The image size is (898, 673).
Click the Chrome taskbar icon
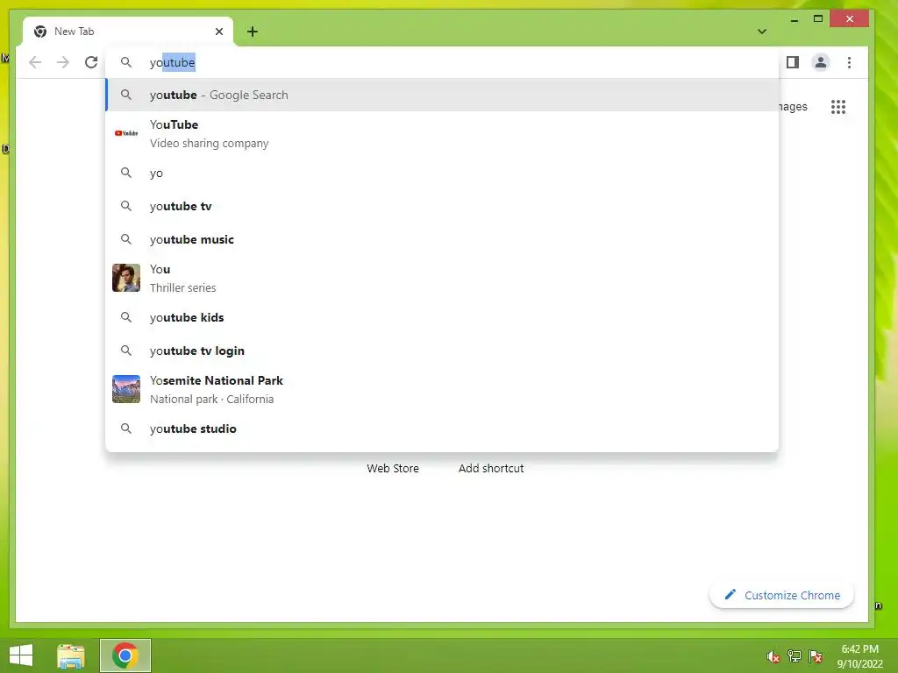pyautogui.click(x=125, y=655)
